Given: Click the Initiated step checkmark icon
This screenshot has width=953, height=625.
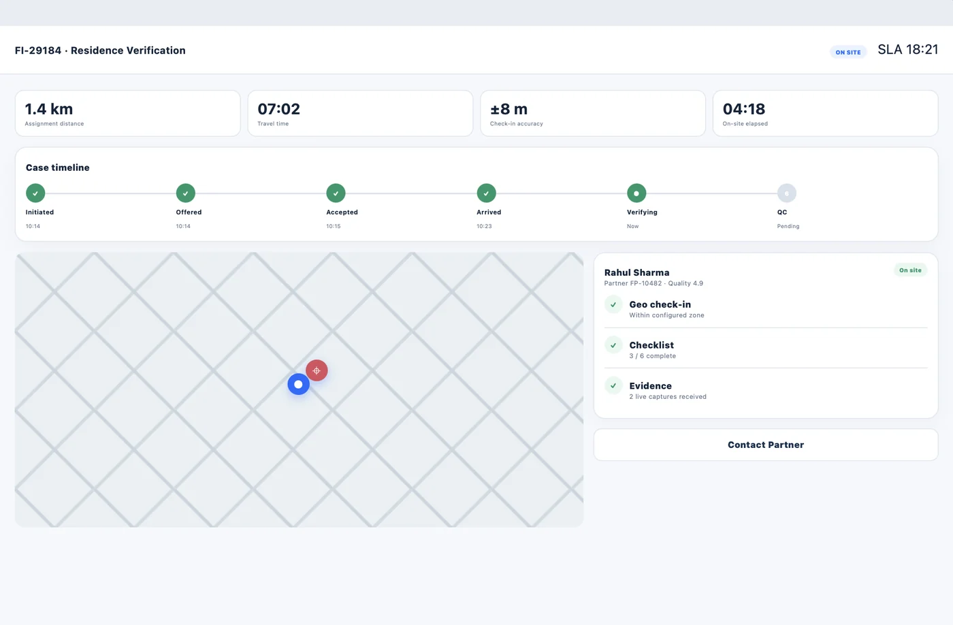Looking at the screenshot, I should 35,193.
